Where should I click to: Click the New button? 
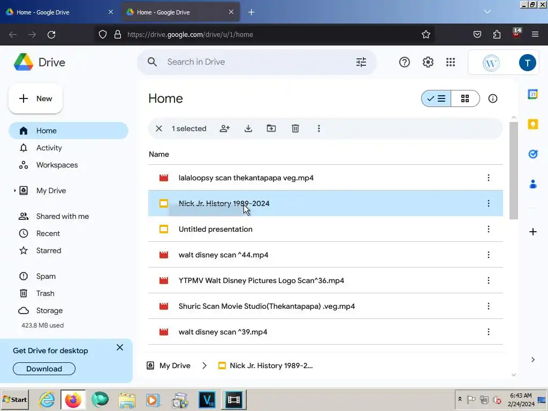click(x=35, y=98)
